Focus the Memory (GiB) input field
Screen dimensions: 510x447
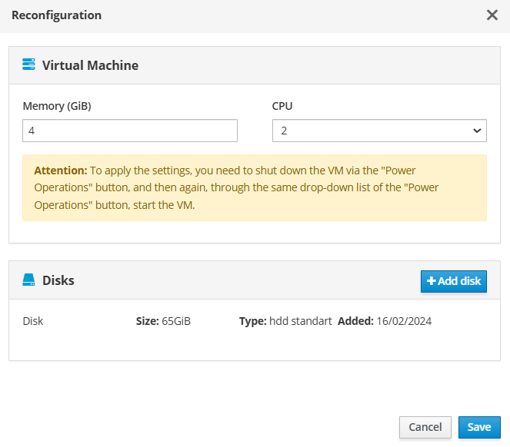130,131
